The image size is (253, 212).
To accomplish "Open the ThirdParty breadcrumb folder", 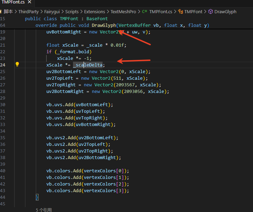I will click(28, 11).
